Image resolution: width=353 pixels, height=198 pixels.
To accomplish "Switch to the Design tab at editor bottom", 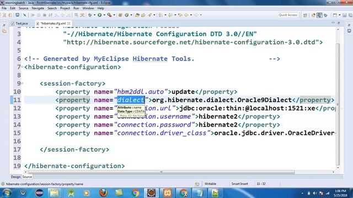I will (15, 177).
